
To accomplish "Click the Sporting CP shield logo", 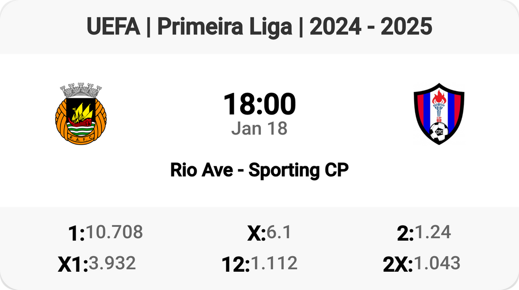I will pyautogui.click(x=439, y=114).
